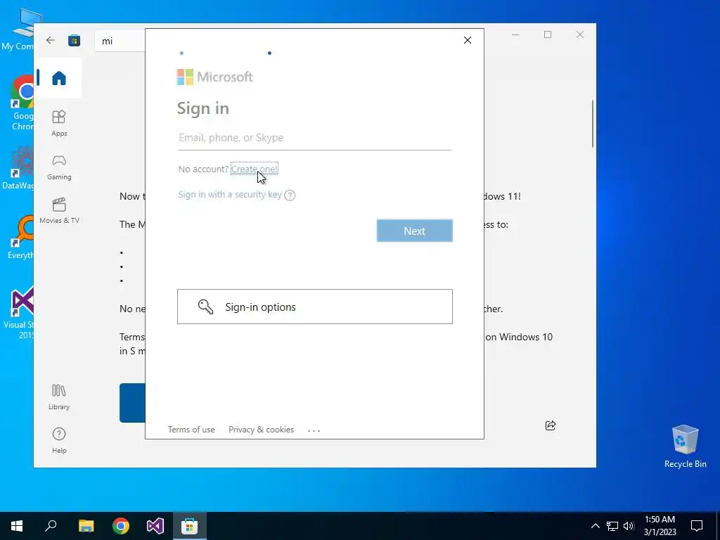This screenshot has height=540, width=720.
Task: Open the notification center icon
Action: 697,526
